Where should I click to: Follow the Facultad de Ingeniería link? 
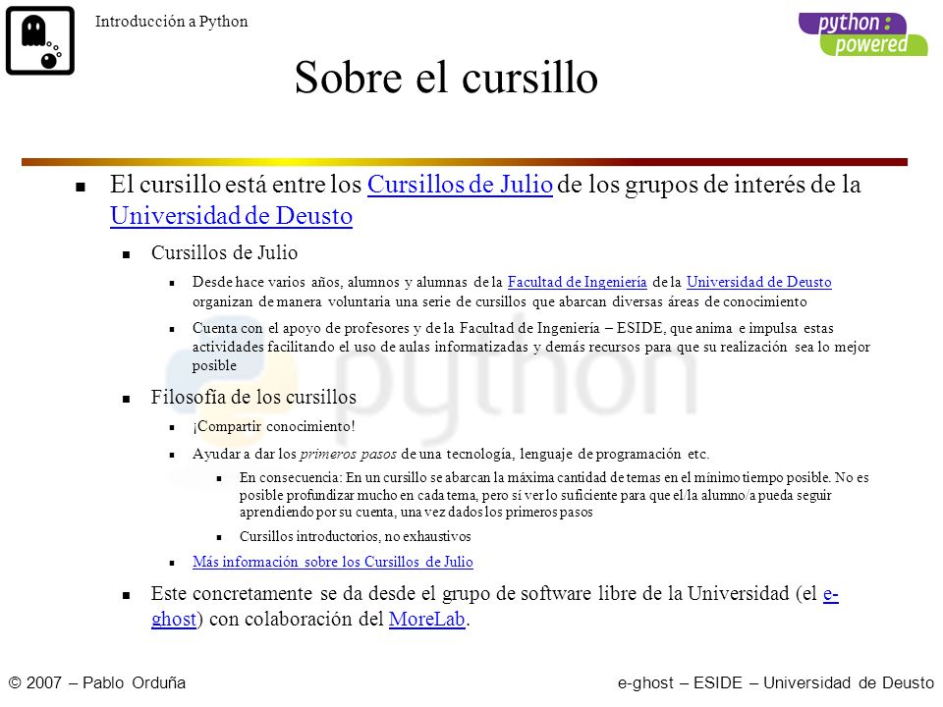(x=577, y=282)
